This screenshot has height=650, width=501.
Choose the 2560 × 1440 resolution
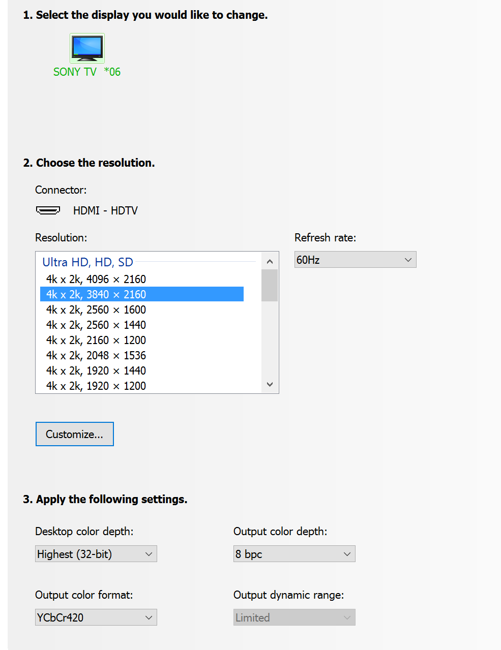point(96,325)
